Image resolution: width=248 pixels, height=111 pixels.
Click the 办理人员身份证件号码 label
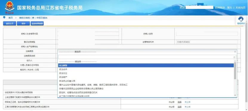click(30, 65)
